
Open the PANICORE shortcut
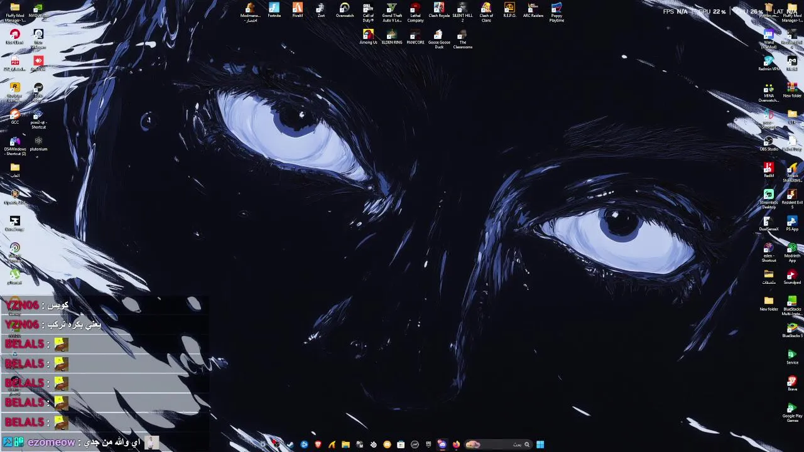(415, 37)
